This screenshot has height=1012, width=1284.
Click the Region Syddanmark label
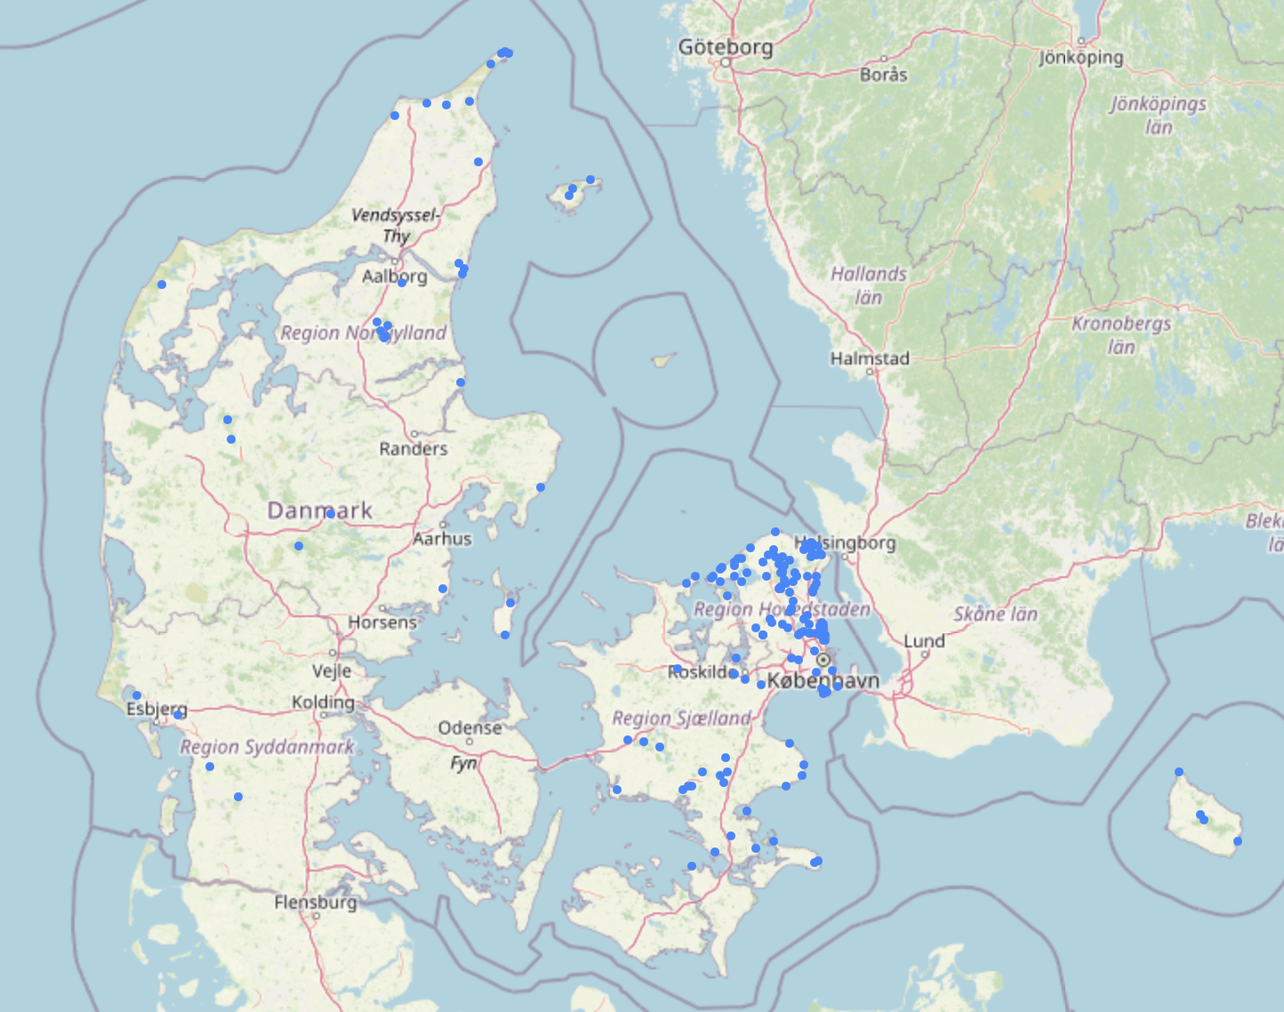[267, 747]
